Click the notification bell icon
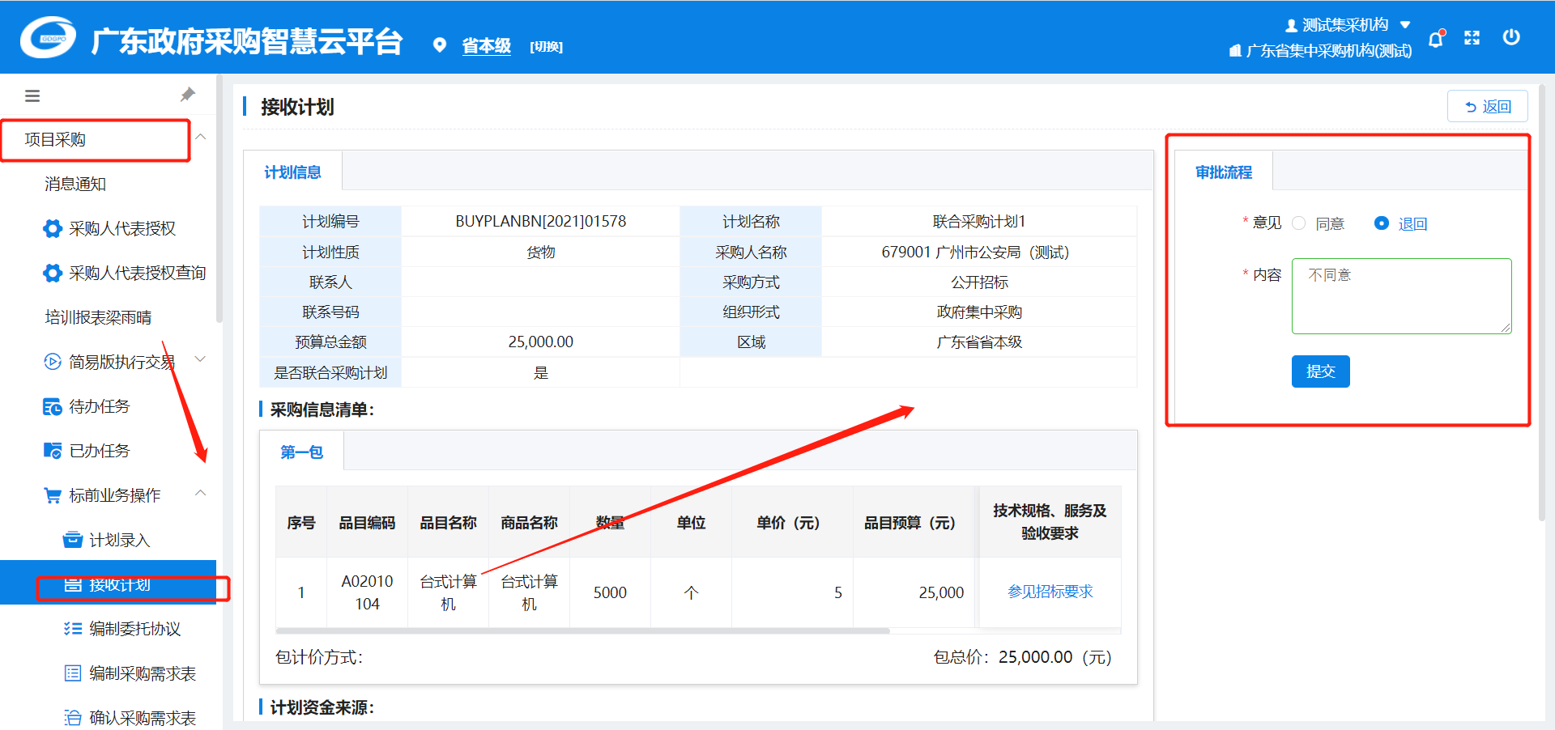 (x=1436, y=39)
